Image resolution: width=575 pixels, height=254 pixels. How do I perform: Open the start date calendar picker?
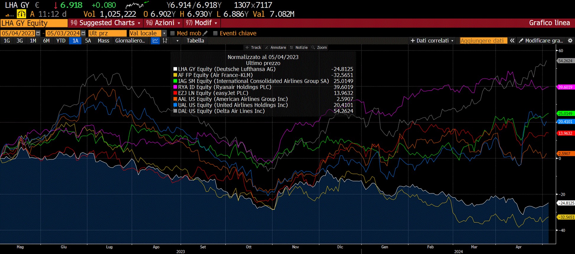click(x=38, y=33)
